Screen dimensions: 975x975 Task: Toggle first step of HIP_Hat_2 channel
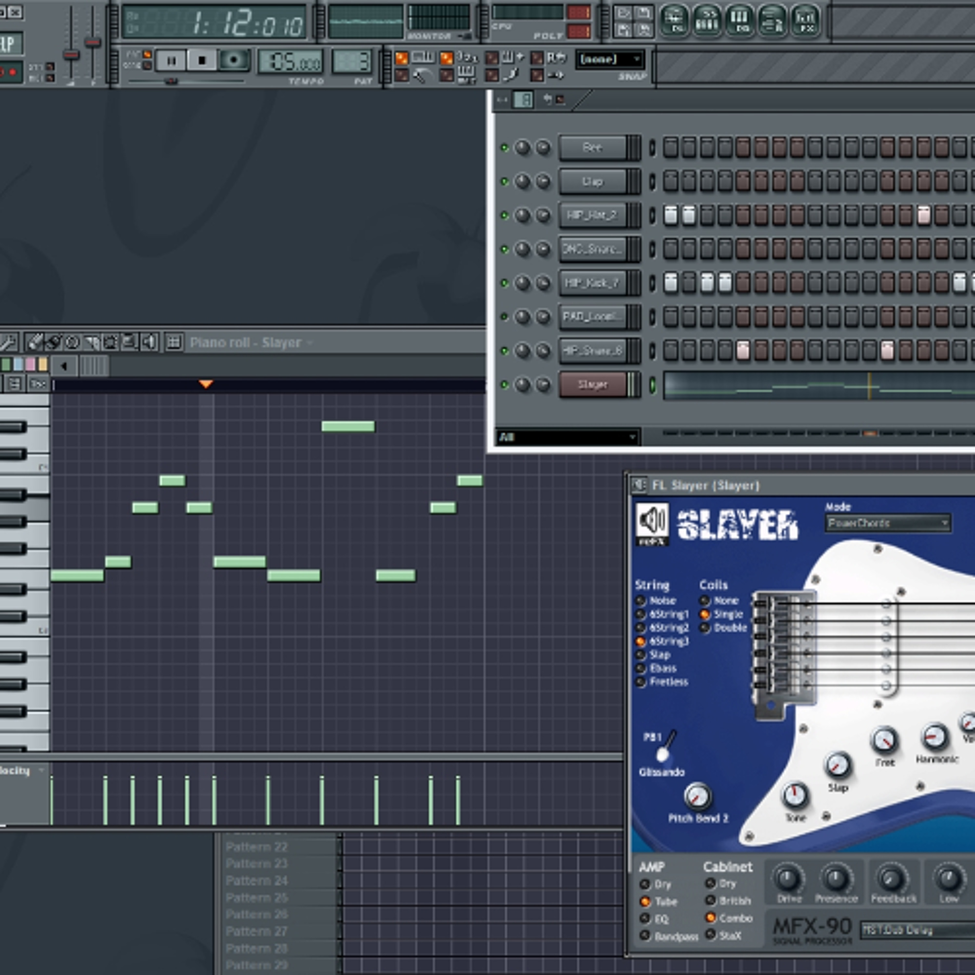click(x=671, y=215)
